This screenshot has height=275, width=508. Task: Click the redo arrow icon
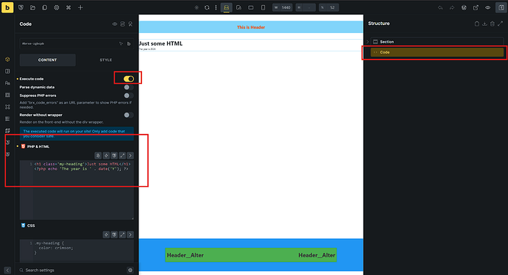coord(452,7)
